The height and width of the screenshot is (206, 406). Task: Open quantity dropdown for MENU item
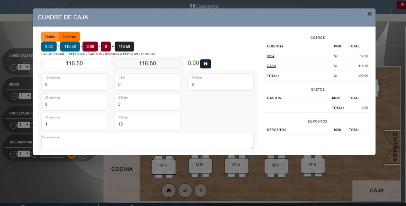[24, 96]
